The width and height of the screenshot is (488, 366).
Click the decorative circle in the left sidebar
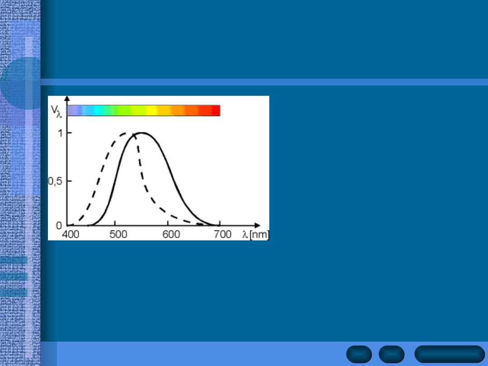point(20,84)
